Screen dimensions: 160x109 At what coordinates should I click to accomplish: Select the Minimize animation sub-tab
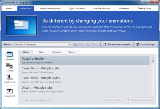[x=57, y=52]
